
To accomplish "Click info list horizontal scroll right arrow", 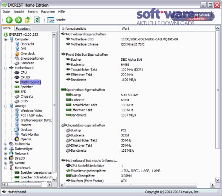I will click(x=213, y=185).
